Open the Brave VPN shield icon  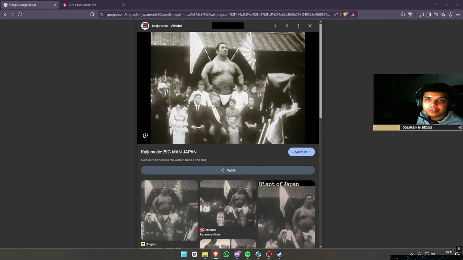tap(450, 14)
